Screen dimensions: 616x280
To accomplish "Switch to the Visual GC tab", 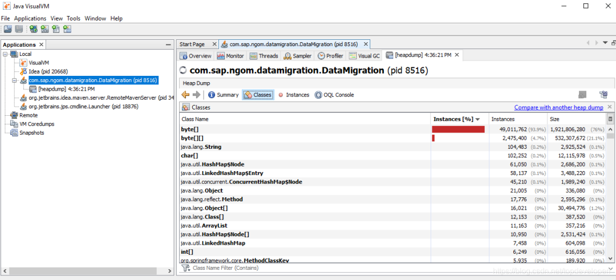I will click(365, 56).
